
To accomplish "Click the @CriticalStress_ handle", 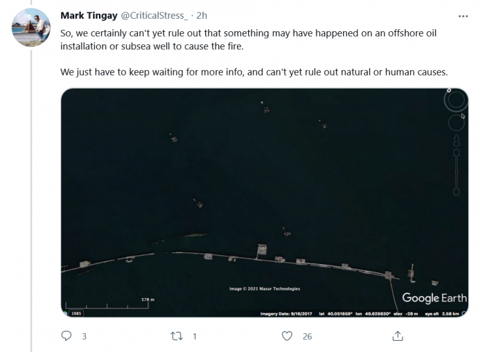I will coord(157,15).
